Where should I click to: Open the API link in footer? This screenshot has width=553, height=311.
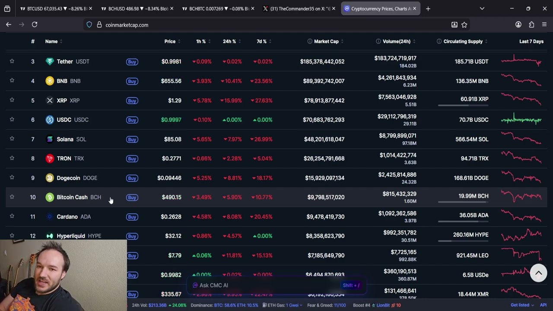(x=543, y=305)
